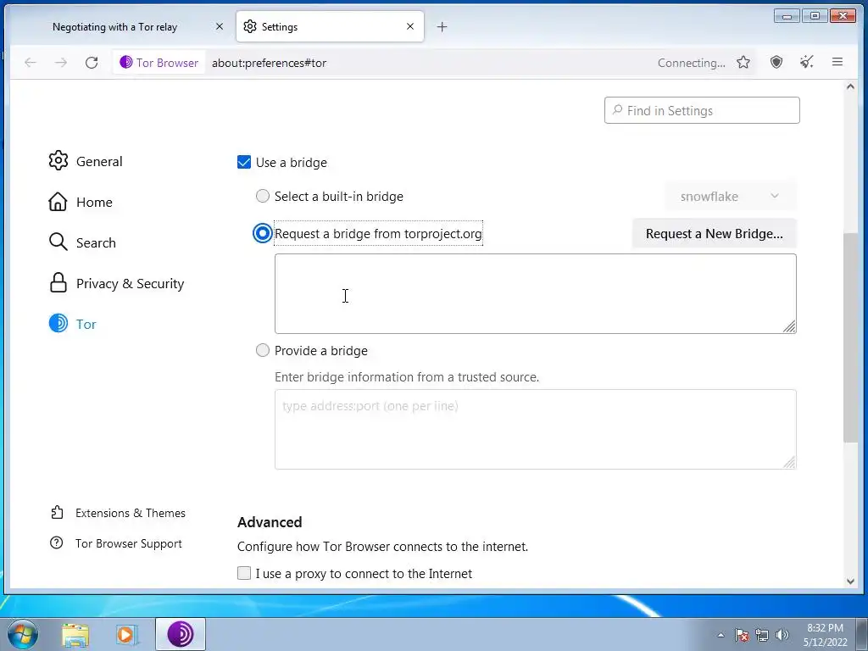This screenshot has height=651, width=868.
Task: Show hidden tray icons arrow
Action: pos(721,635)
